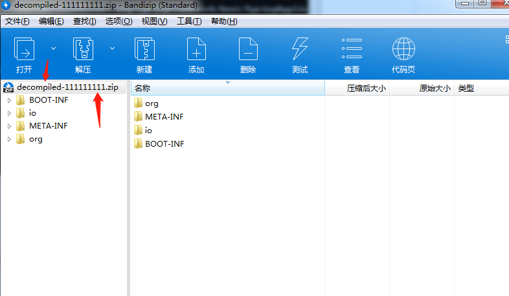Click the View (查看) list icon
Viewport: 509px width, 296px height.
coord(352,49)
